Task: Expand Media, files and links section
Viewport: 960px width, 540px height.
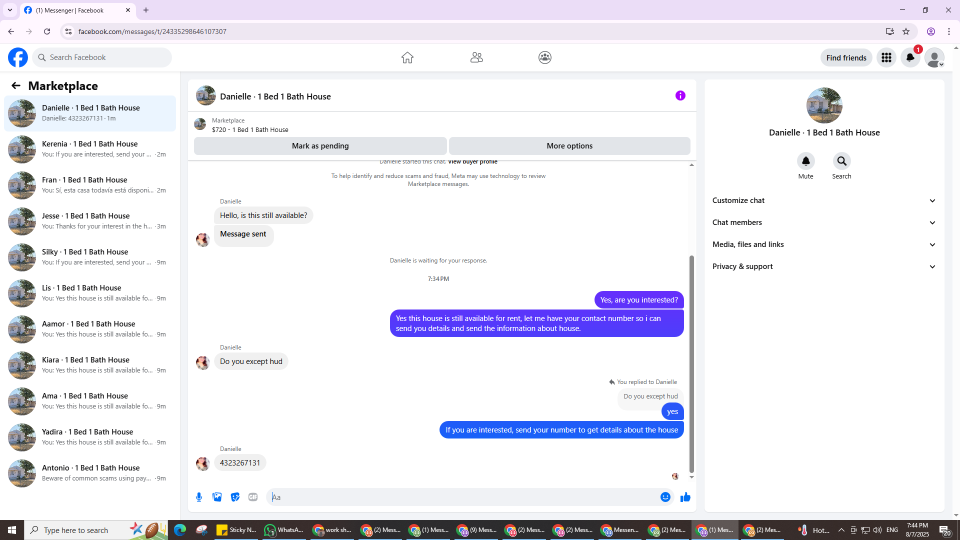Action: tap(824, 244)
